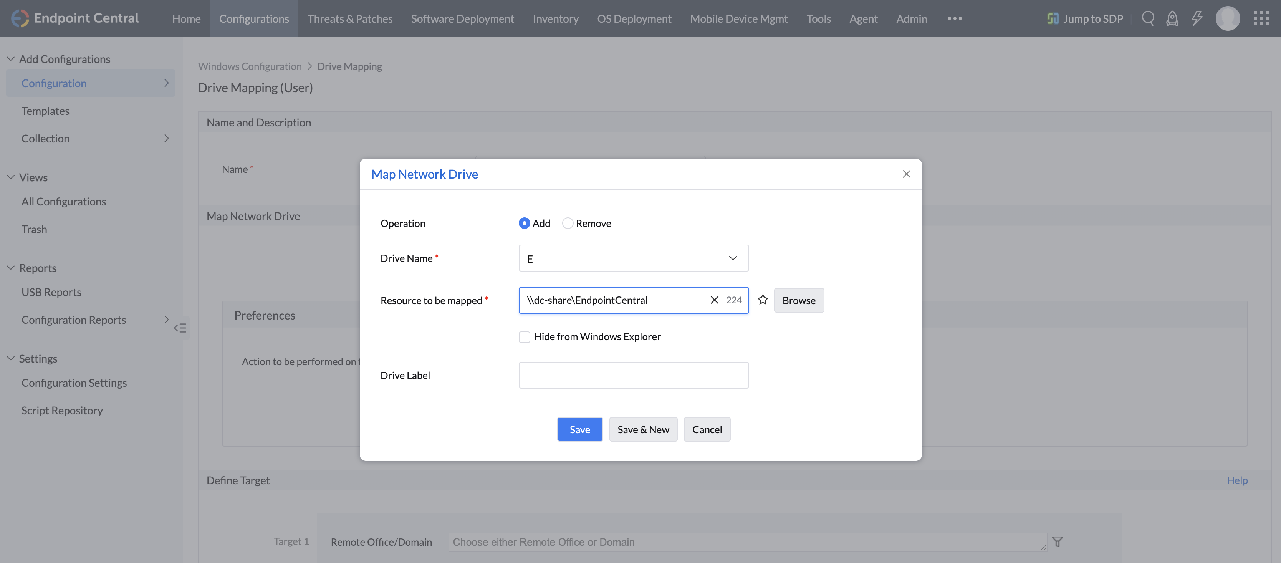
Task: Open the Inventory tab
Action: click(556, 18)
